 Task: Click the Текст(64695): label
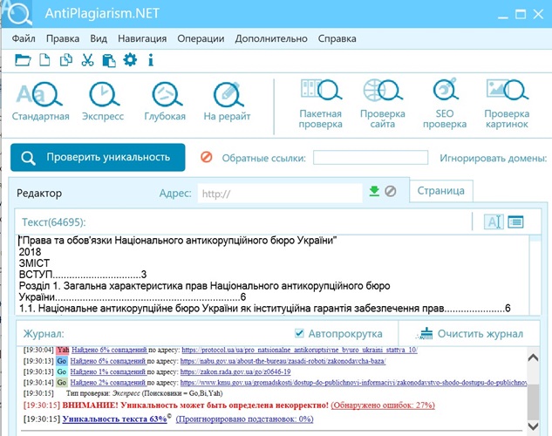click(54, 222)
